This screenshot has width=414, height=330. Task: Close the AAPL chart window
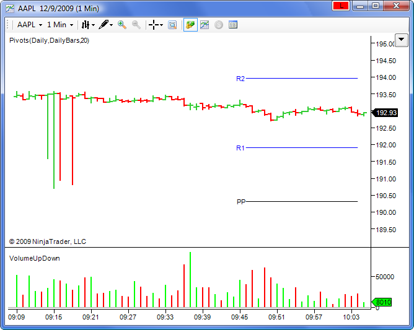(x=396, y=6)
